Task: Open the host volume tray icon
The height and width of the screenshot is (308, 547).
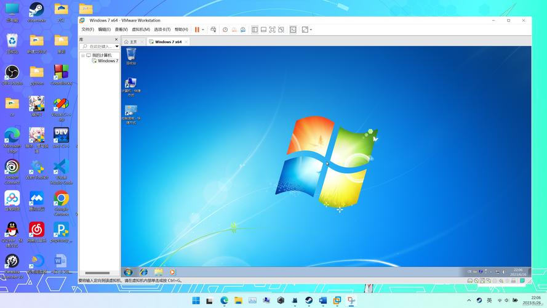Action: [x=507, y=301]
